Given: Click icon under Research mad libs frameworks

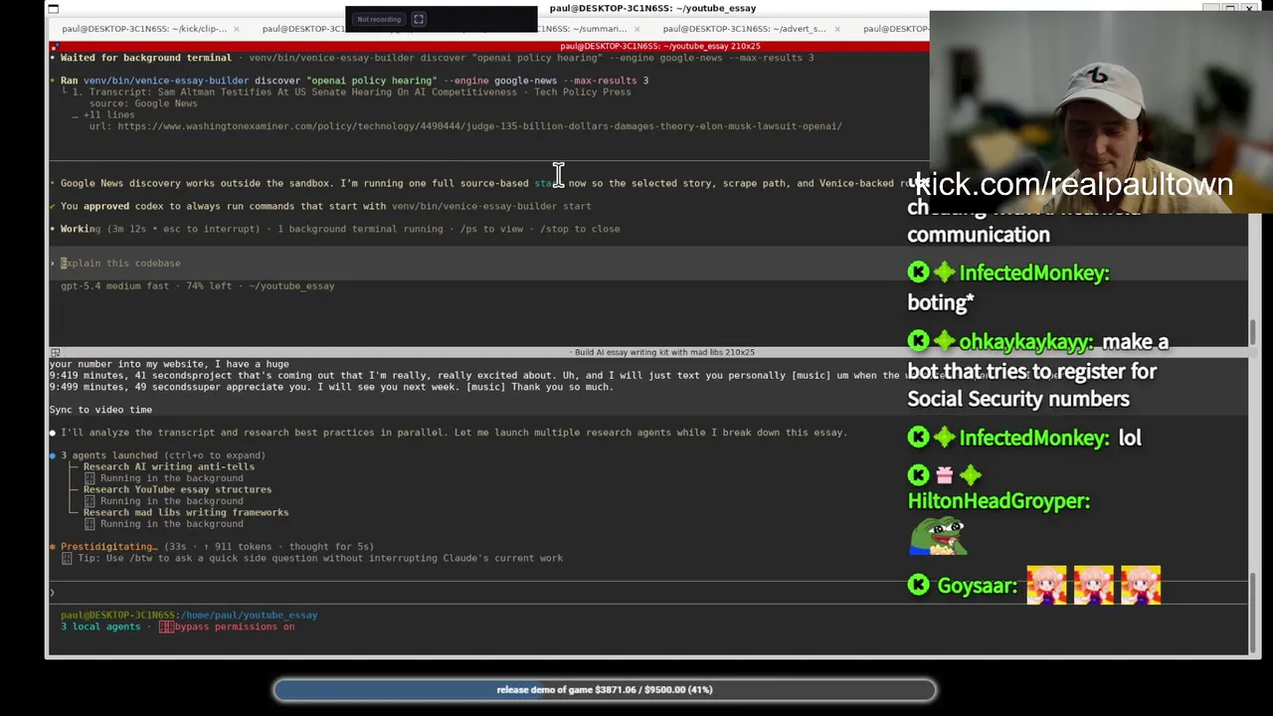Looking at the screenshot, I should click(x=90, y=524).
